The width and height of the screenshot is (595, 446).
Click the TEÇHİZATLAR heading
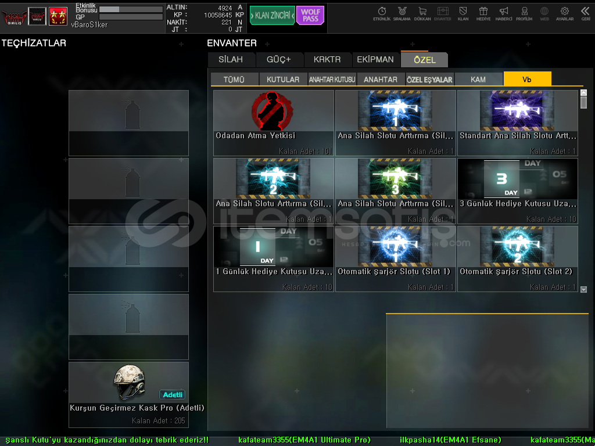pyautogui.click(x=34, y=43)
